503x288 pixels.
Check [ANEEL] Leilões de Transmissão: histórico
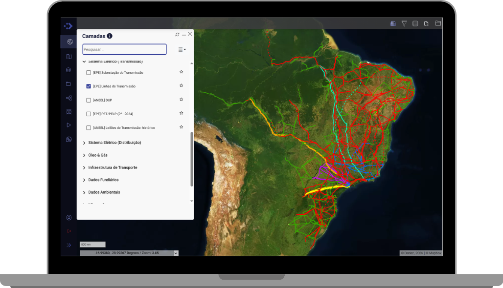[x=89, y=128]
